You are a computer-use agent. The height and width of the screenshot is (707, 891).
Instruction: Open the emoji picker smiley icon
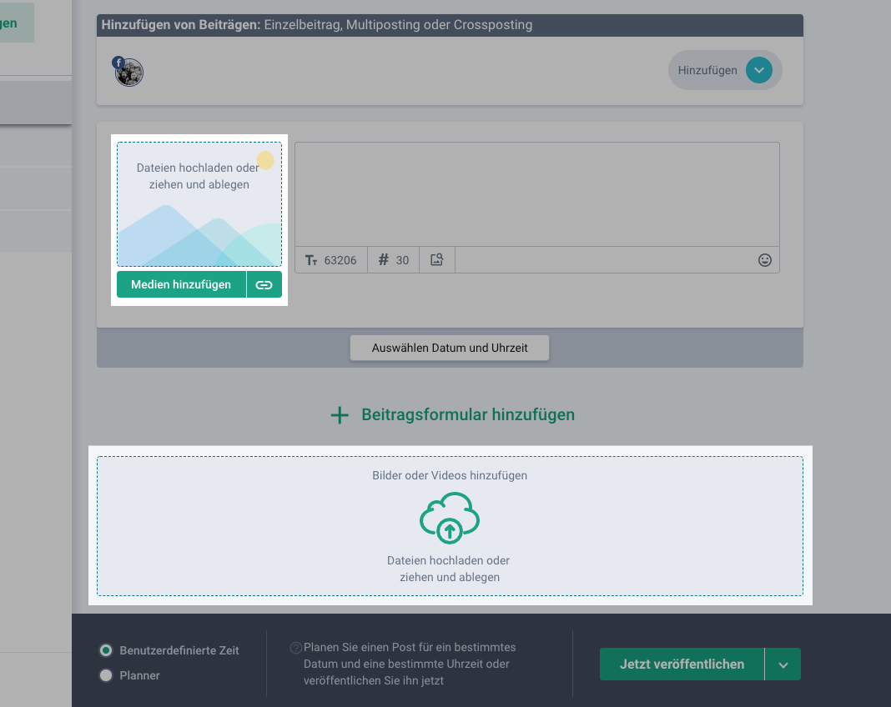pyautogui.click(x=764, y=260)
